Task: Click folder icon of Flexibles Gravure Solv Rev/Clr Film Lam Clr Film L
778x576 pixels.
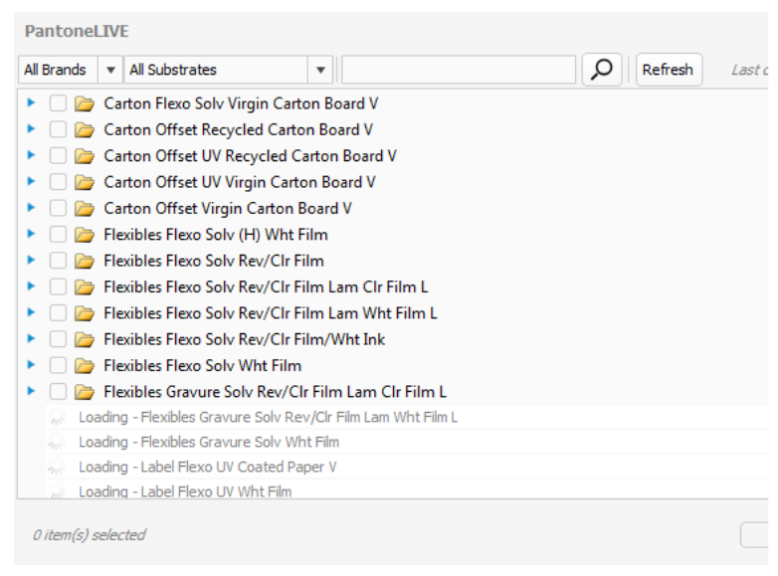Action: (85, 392)
